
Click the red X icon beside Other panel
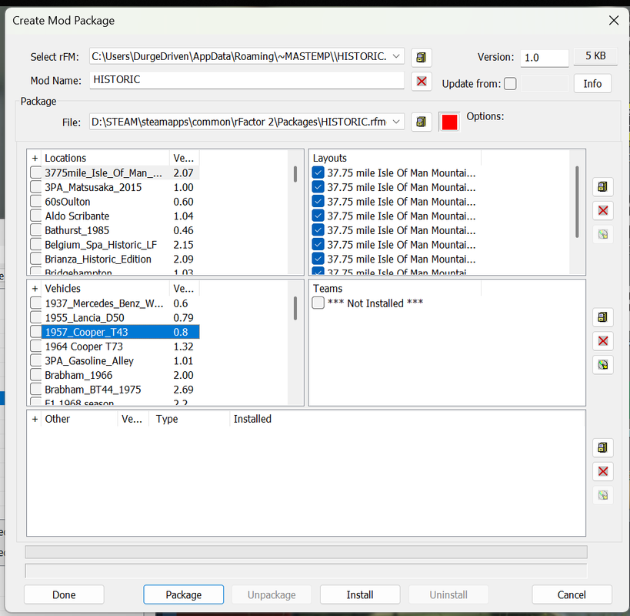point(602,471)
